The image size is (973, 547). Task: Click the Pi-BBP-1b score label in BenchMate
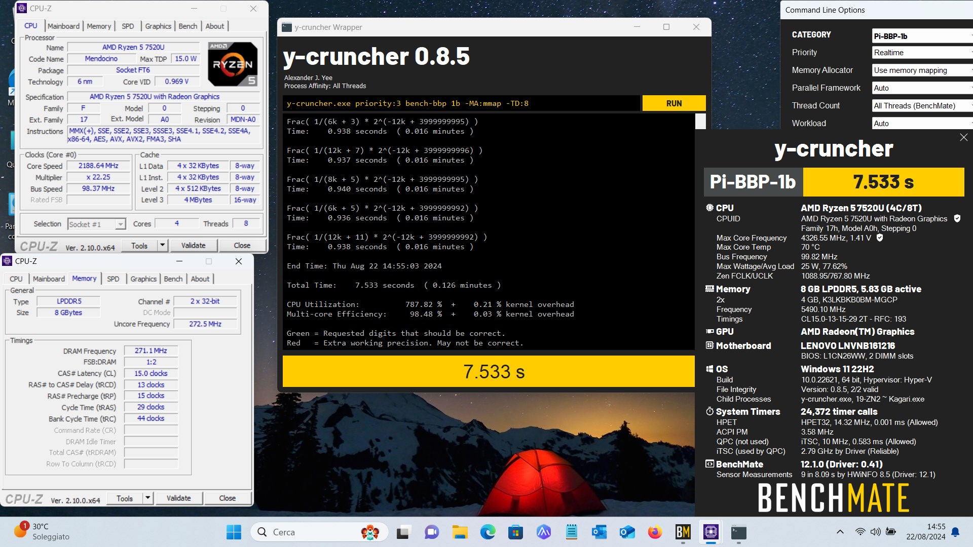coord(753,182)
